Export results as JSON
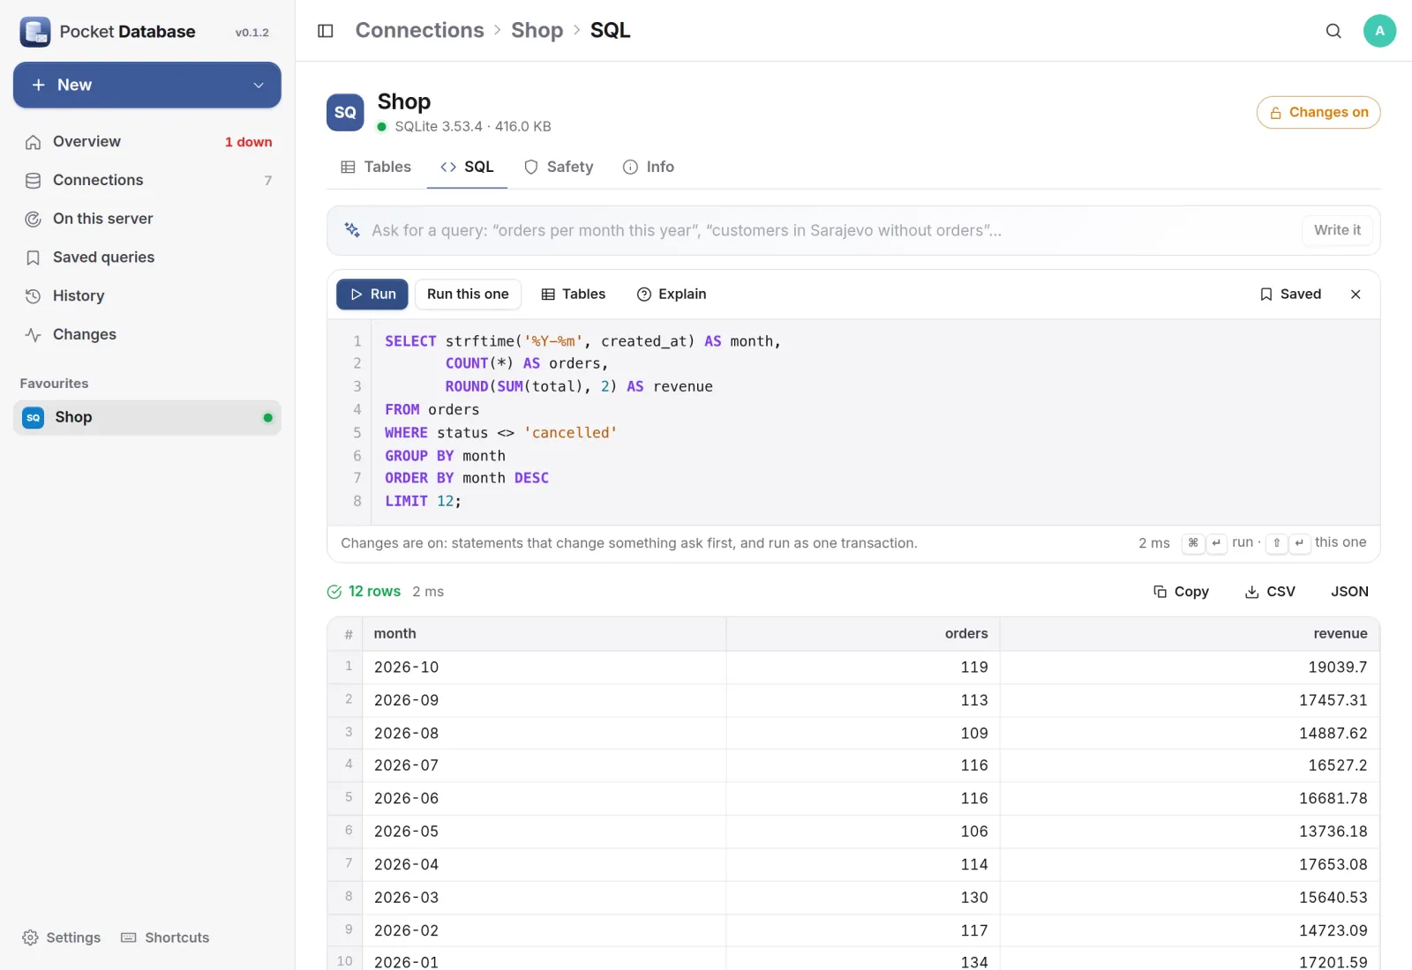The height and width of the screenshot is (970, 1412). pyautogui.click(x=1349, y=592)
